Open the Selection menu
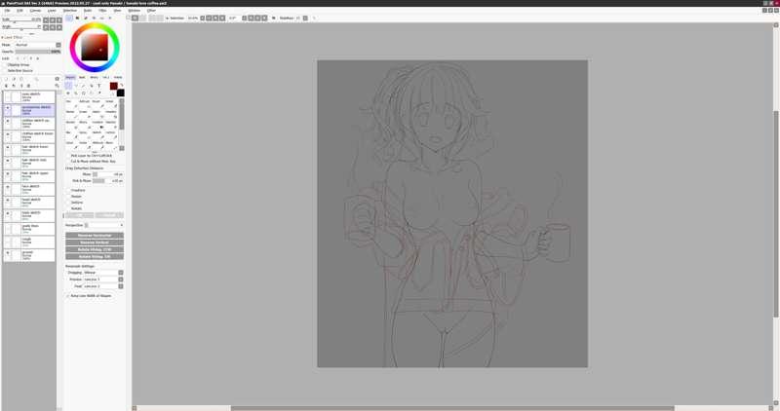 (x=70, y=10)
